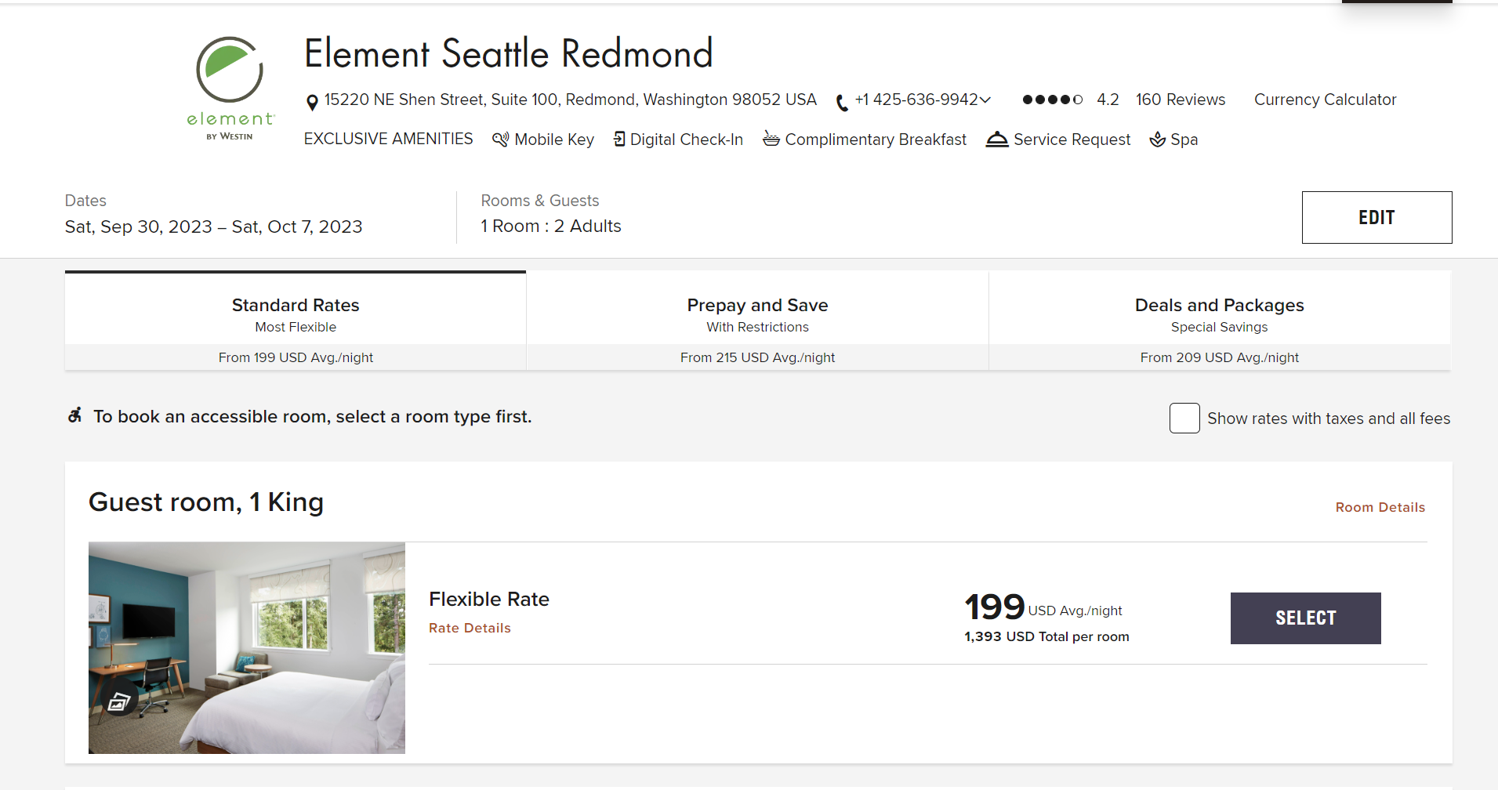The height and width of the screenshot is (790, 1498).
Task: Click the Service Request bell icon
Action: coord(996,140)
